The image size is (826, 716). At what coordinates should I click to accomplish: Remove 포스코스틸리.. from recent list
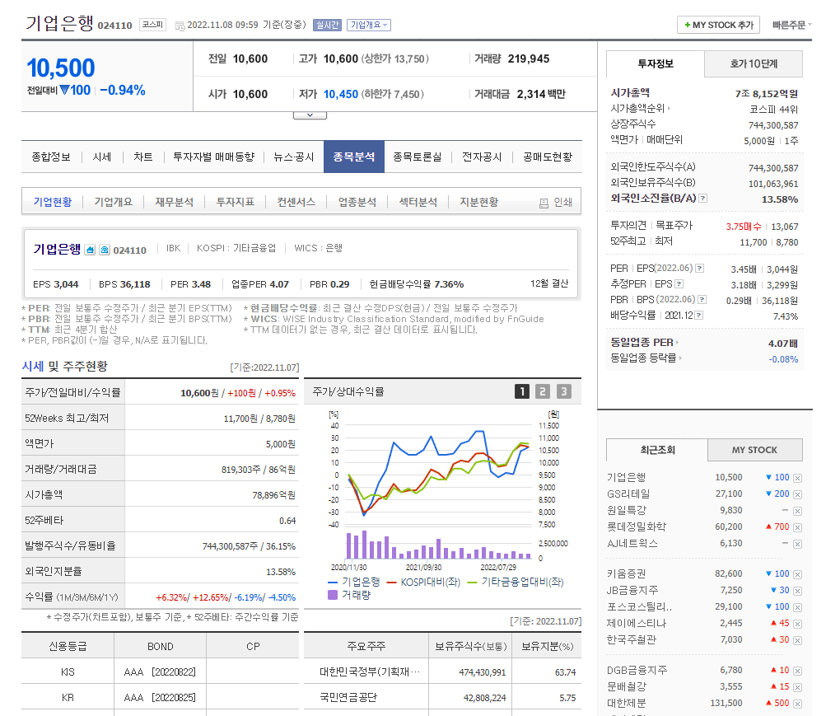point(797,607)
